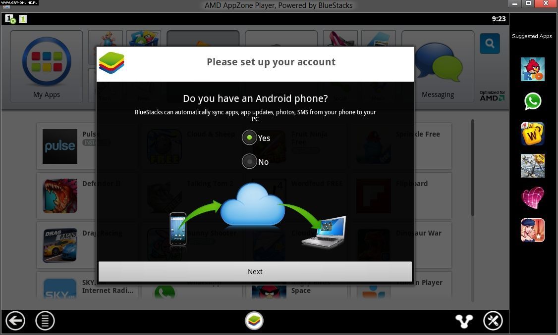The image size is (558, 335).
Task: Open the share icon in bottom bar
Action: tap(464, 321)
